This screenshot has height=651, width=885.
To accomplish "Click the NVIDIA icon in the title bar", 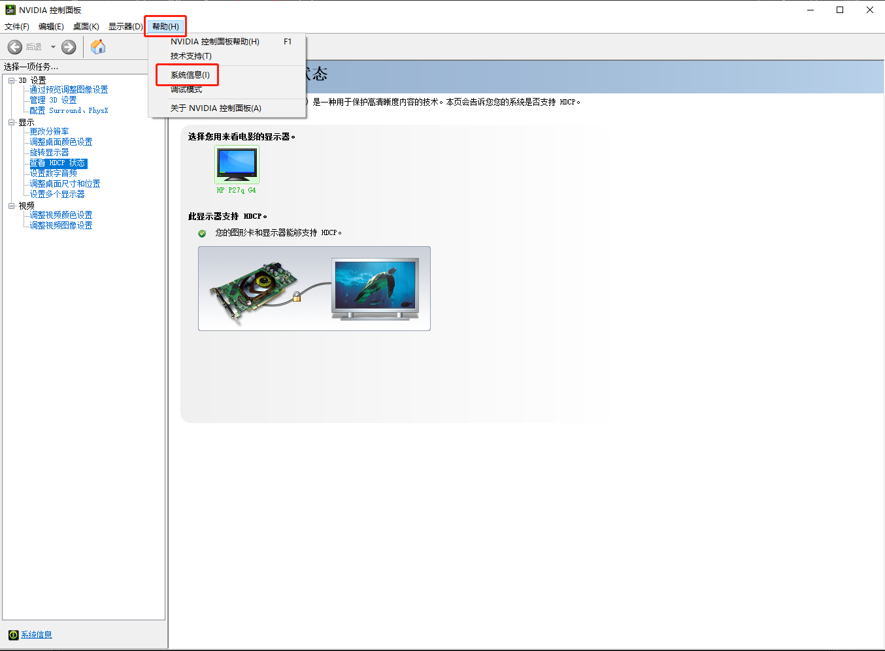I will coord(10,10).
